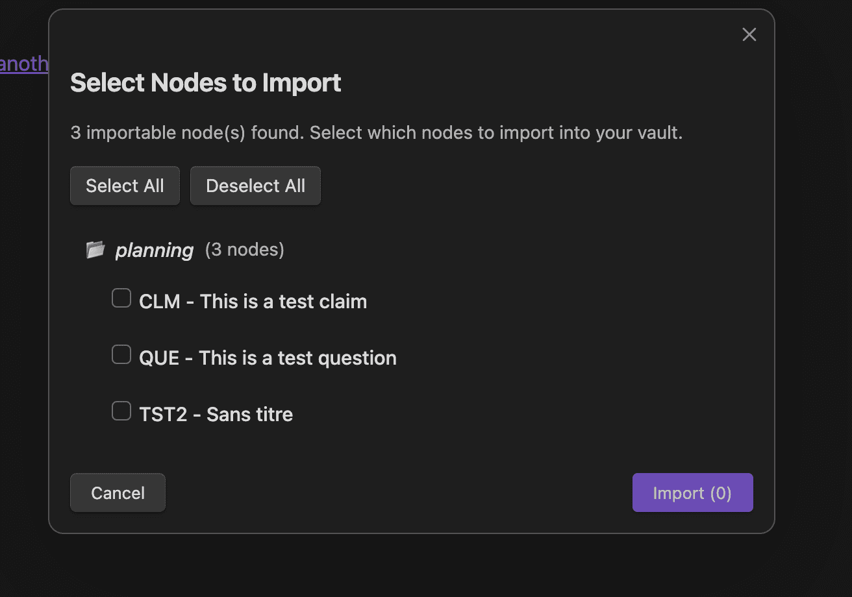The height and width of the screenshot is (597, 852).
Task: Click Deselect All to clear selections
Action: point(255,186)
